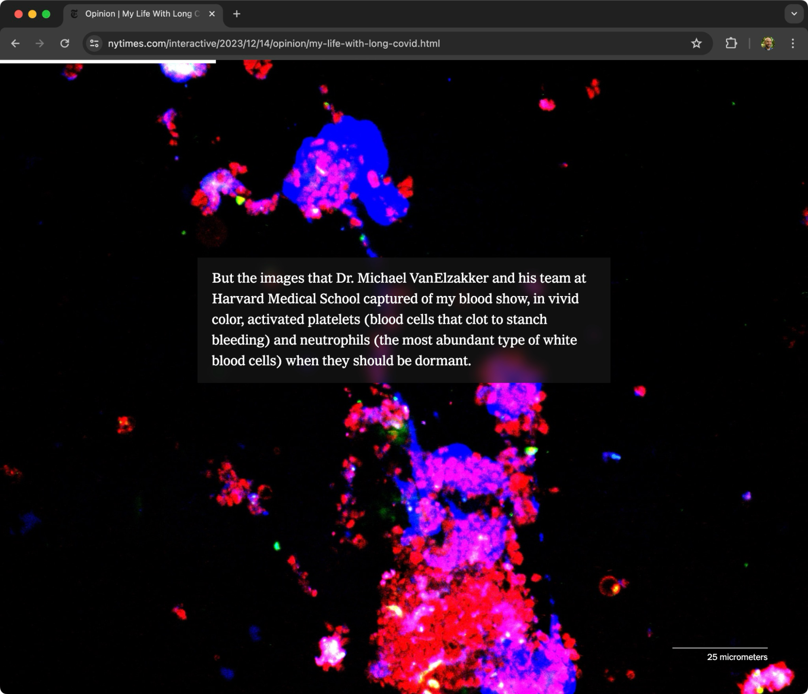This screenshot has width=808, height=694.
Task: Open the Extensions puzzle icon
Action: pos(731,43)
